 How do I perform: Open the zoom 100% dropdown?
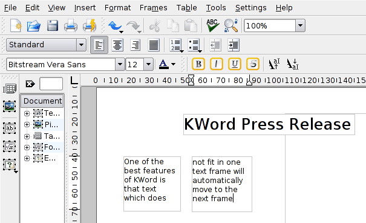pyautogui.click(x=300, y=25)
